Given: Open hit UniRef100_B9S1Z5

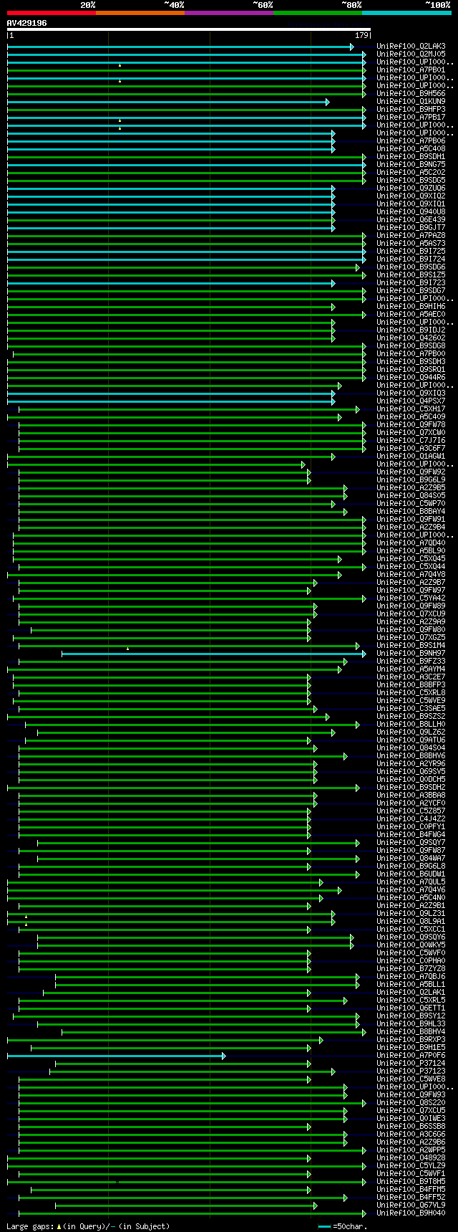Looking at the screenshot, I should pyautogui.click(x=411, y=275).
